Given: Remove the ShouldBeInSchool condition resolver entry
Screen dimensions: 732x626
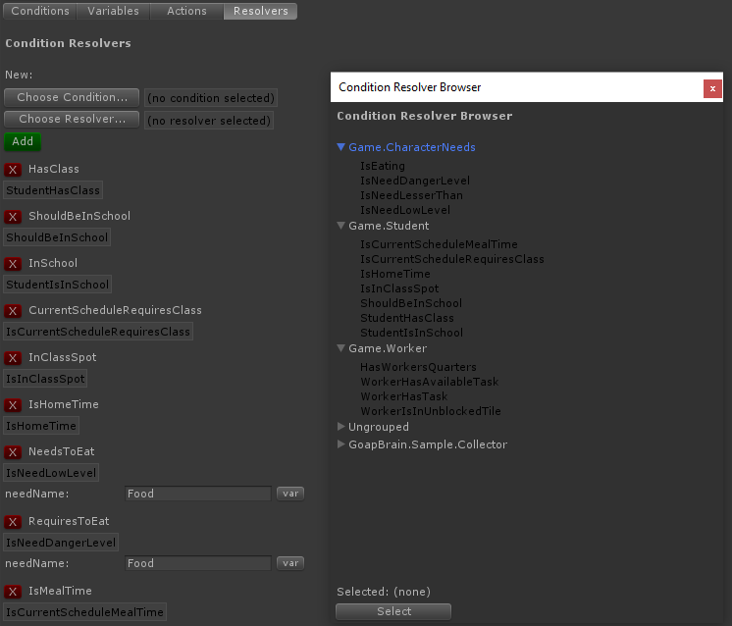Looking at the screenshot, I should [x=13, y=217].
